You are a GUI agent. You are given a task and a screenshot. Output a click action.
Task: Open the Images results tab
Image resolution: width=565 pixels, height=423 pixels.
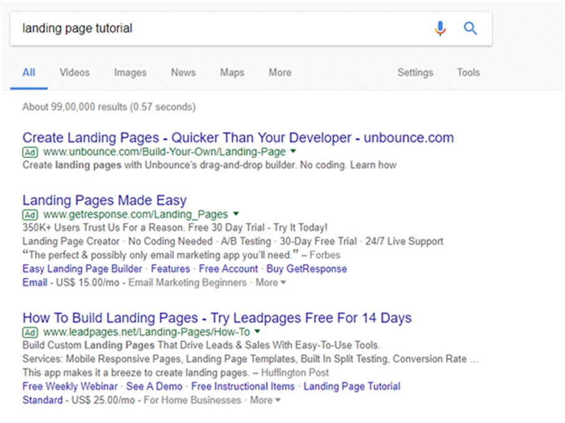point(130,73)
